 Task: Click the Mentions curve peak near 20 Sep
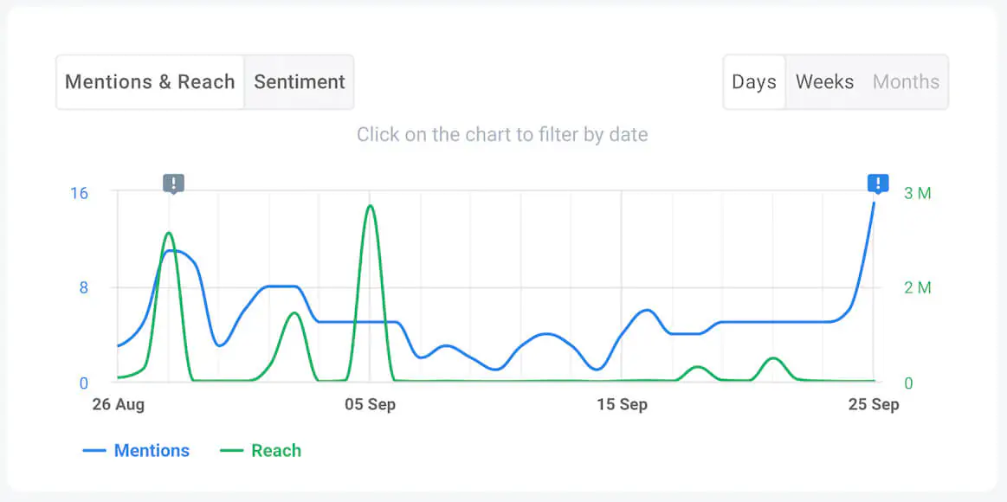646,310
